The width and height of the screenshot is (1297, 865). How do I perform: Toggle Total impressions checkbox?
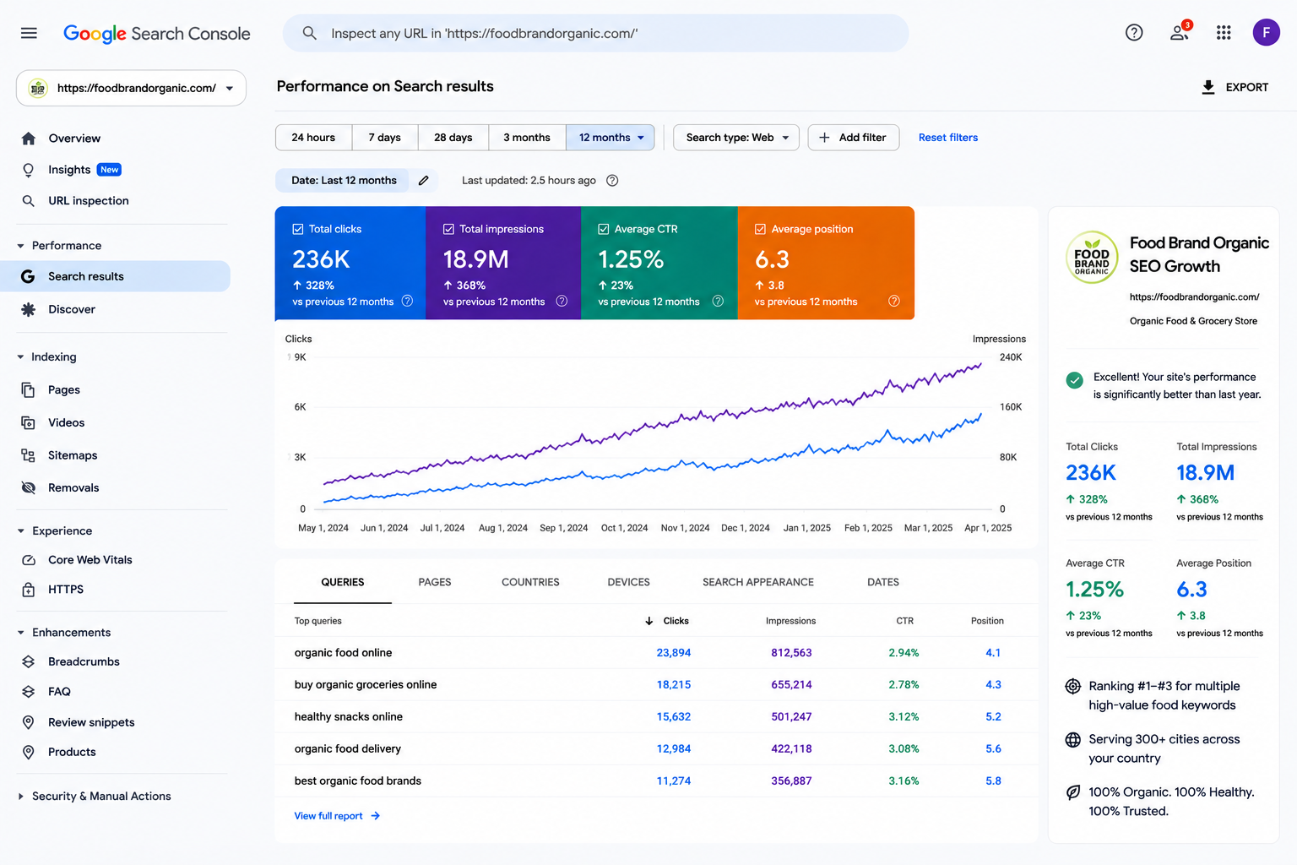tap(448, 229)
